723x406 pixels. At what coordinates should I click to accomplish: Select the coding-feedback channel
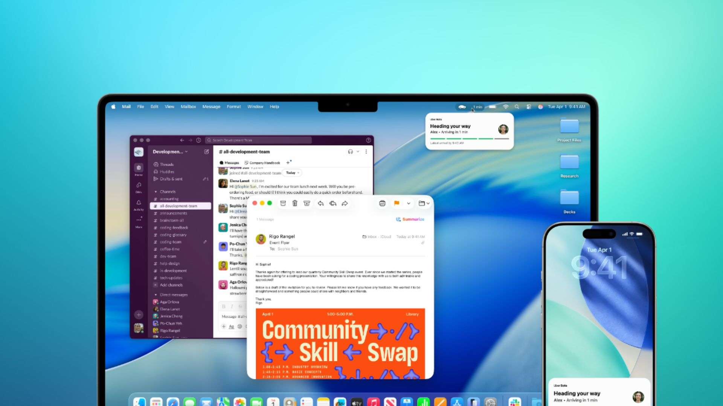click(174, 228)
